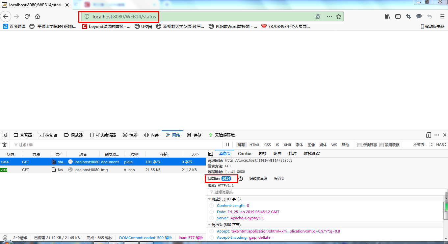Switch to the 存储 Storage tab
The height and width of the screenshot is (244, 448).
pyautogui.click(x=194, y=135)
